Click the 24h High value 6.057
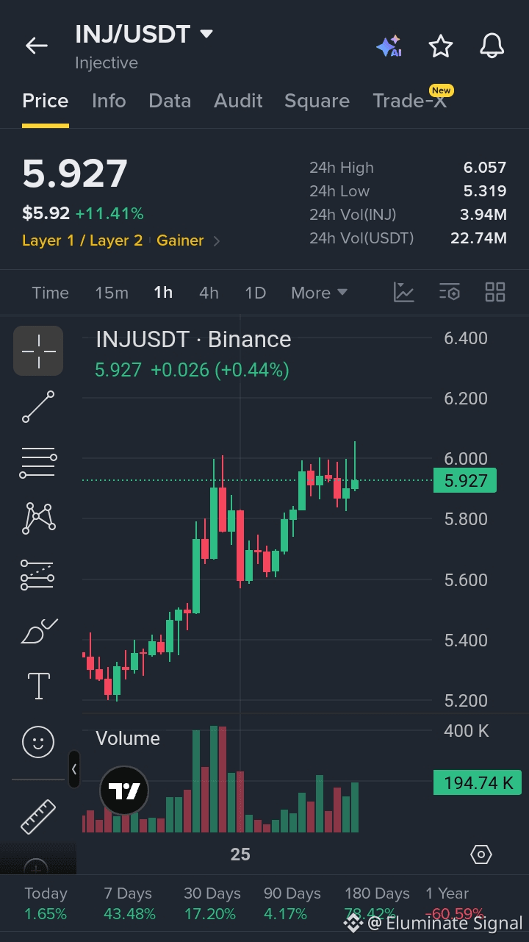 (x=485, y=168)
